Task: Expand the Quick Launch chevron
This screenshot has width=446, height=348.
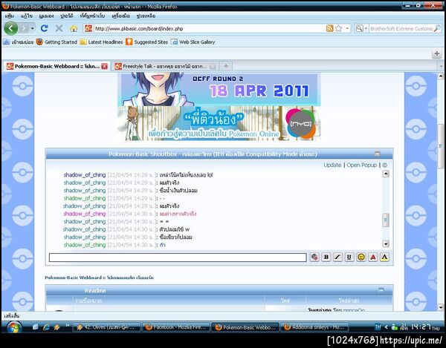Action: (x=68, y=325)
